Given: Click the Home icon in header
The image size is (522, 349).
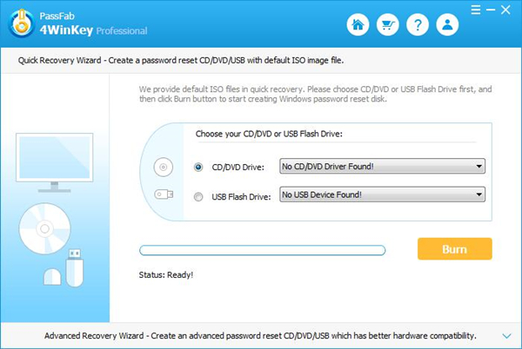Looking at the screenshot, I should point(358,25).
